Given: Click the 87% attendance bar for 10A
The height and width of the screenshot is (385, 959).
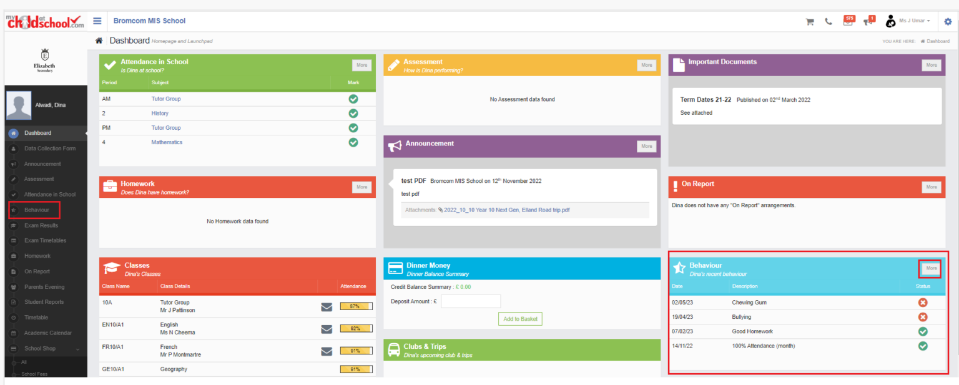Looking at the screenshot, I should [356, 306].
